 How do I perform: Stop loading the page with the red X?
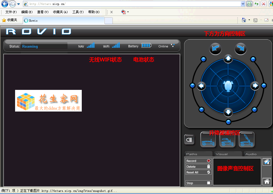[x=264, y=4]
